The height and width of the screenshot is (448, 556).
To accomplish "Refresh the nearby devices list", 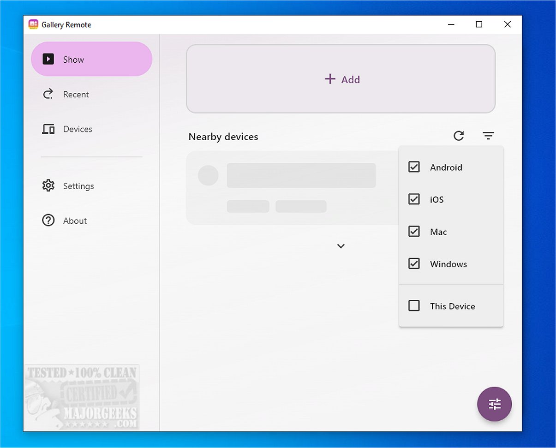I will [458, 136].
